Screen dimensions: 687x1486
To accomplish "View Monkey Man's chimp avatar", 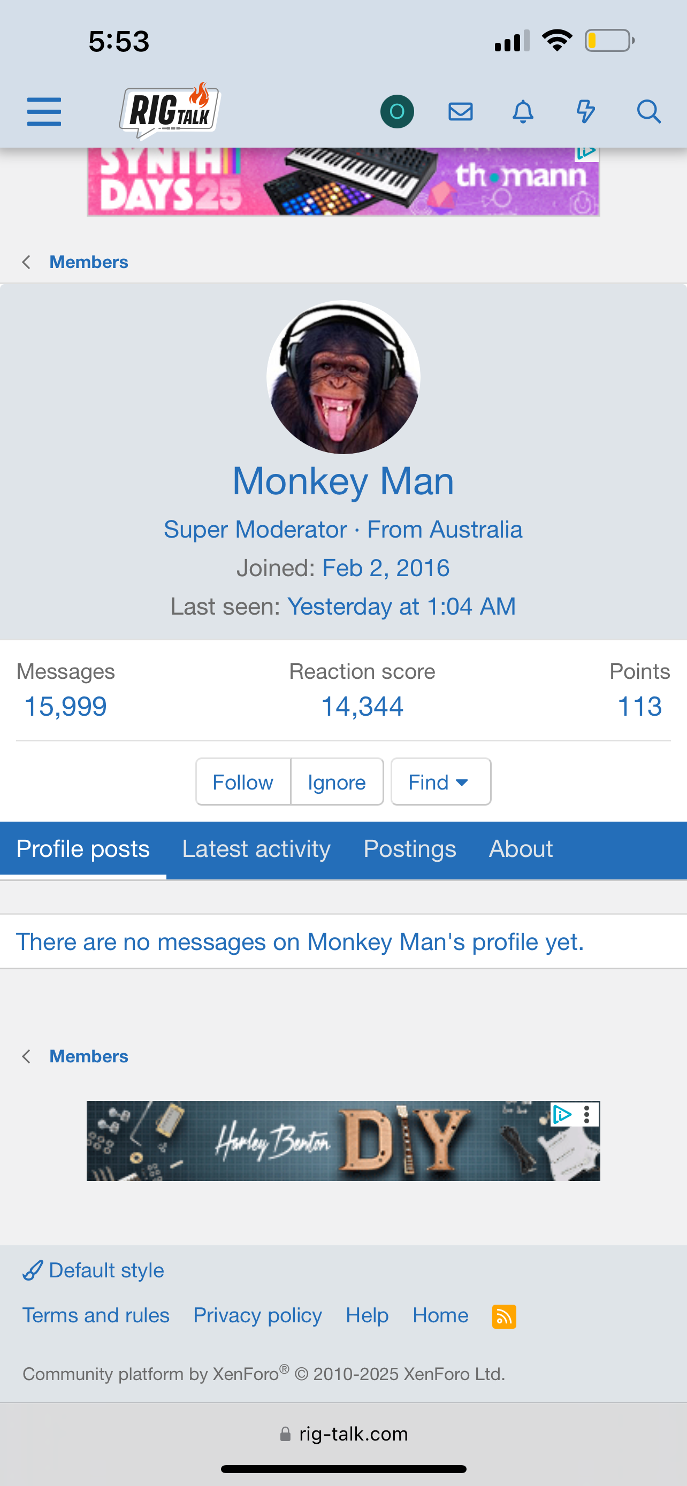I will [x=343, y=377].
